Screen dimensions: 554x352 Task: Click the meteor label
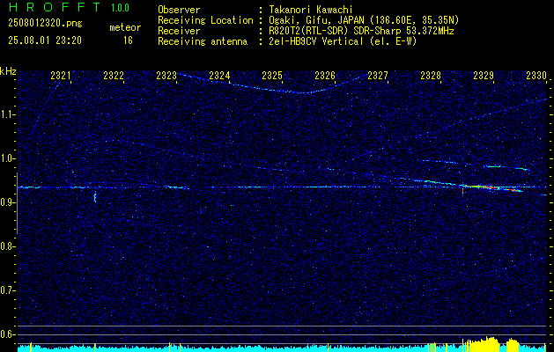click(x=125, y=27)
